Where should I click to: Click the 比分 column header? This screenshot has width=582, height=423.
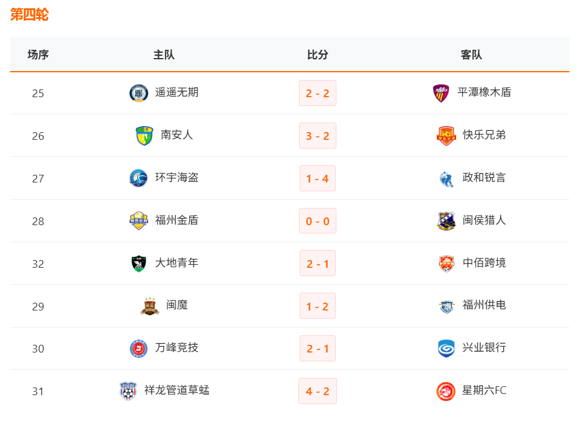pos(317,55)
